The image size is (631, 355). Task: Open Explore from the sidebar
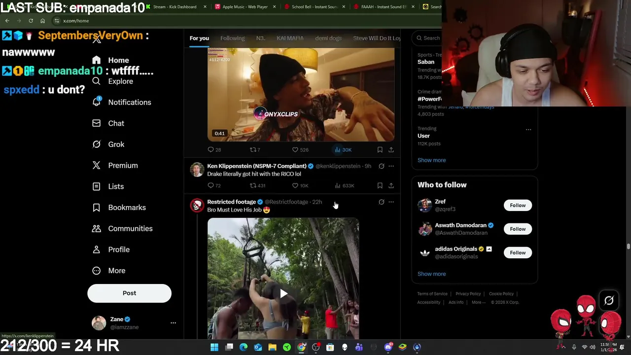(112, 81)
